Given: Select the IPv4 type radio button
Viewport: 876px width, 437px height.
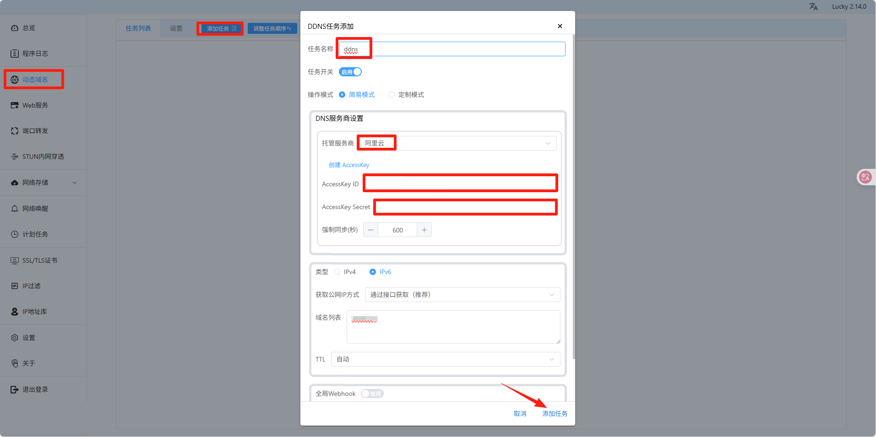Looking at the screenshot, I should click(337, 272).
